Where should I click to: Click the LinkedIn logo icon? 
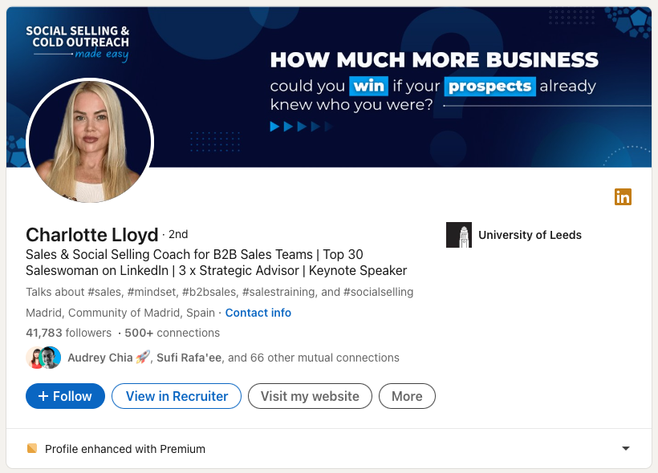click(623, 196)
